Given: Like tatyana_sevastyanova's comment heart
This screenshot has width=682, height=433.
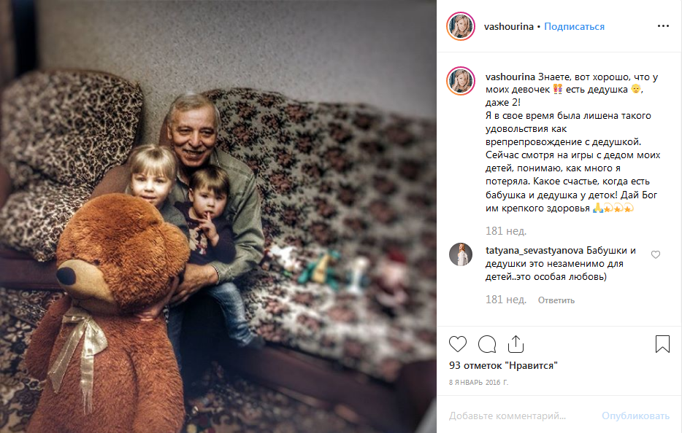Looking at the screenshot, I should pos(656,255).
